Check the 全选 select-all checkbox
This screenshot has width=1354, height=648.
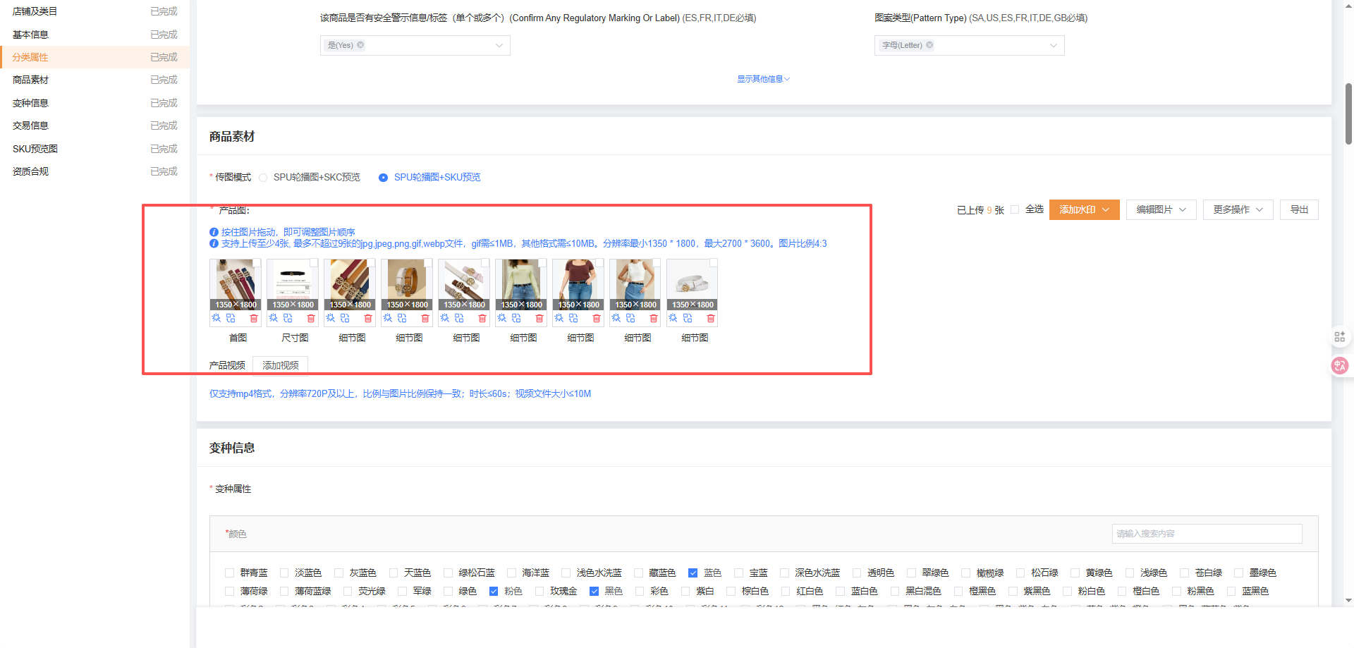point(1015,209)
